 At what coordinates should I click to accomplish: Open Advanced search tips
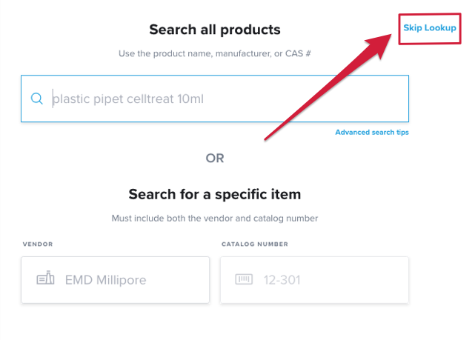click(372, 133)
